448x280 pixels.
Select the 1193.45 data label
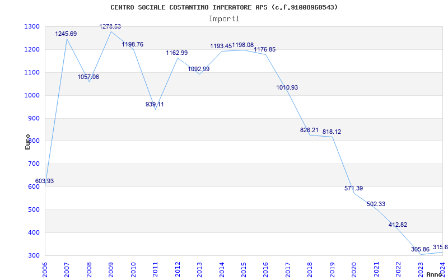click(x=221, y=46)
